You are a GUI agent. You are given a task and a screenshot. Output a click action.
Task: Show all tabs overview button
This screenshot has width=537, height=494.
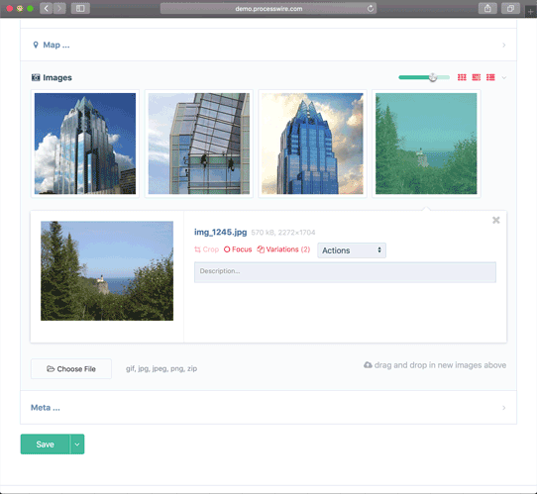tap(510, 8)
